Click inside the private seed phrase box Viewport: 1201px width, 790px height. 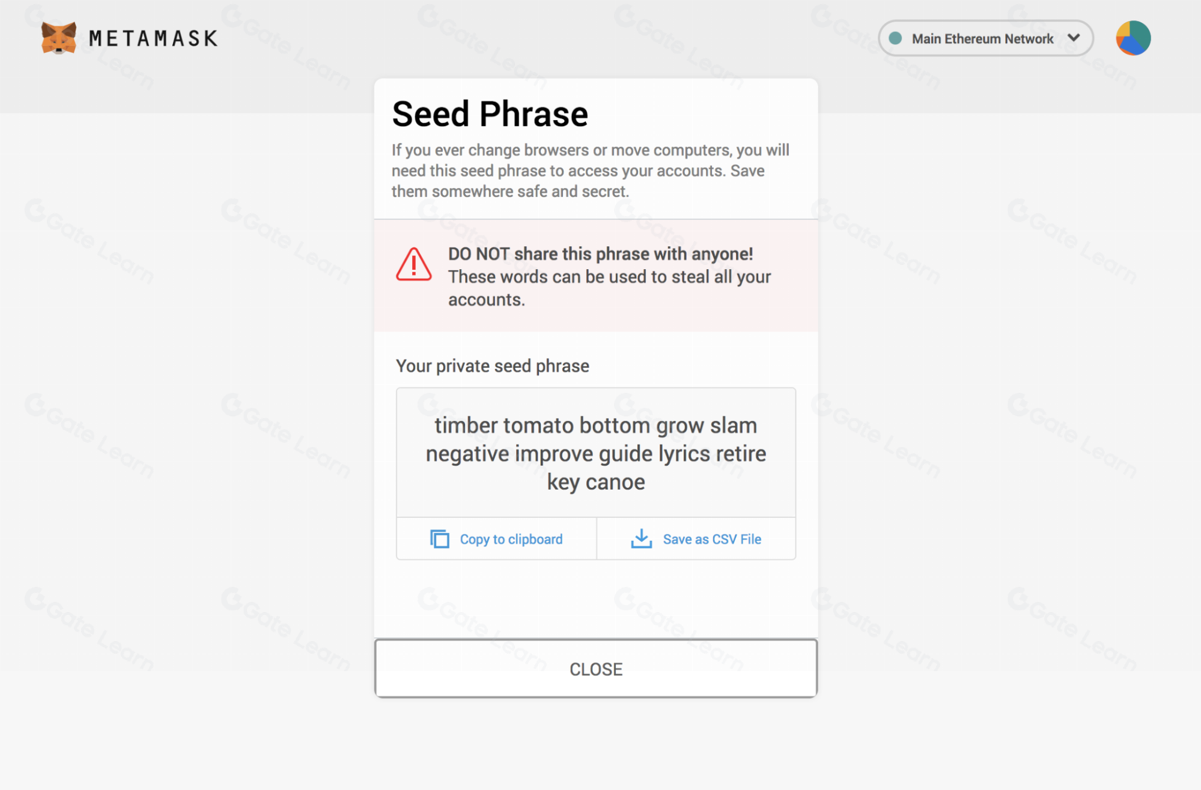[x=596, y=453]
